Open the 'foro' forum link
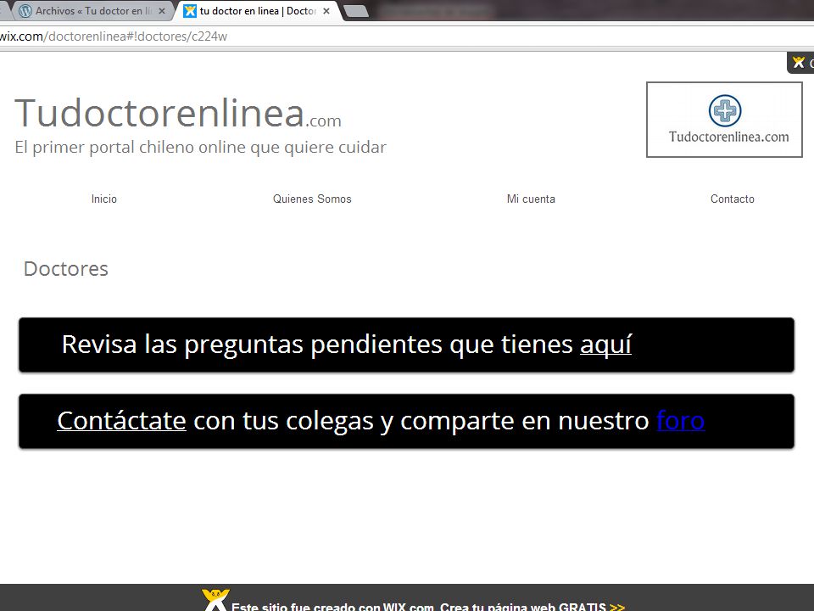 click(681, 421)
